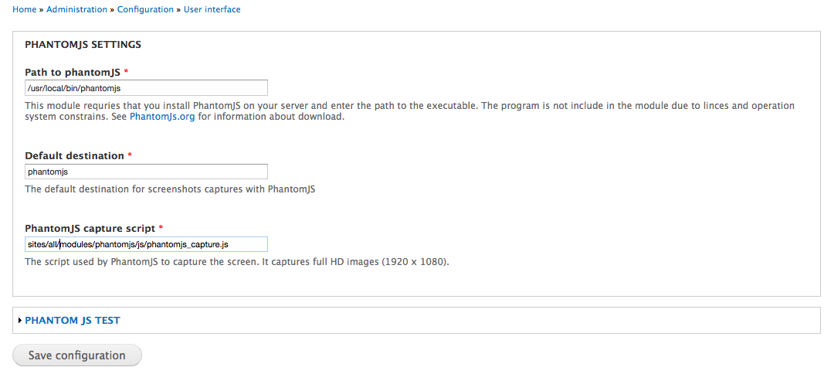Click the Path to phantomJS label
Screen dimensions: 831x374
73,72
